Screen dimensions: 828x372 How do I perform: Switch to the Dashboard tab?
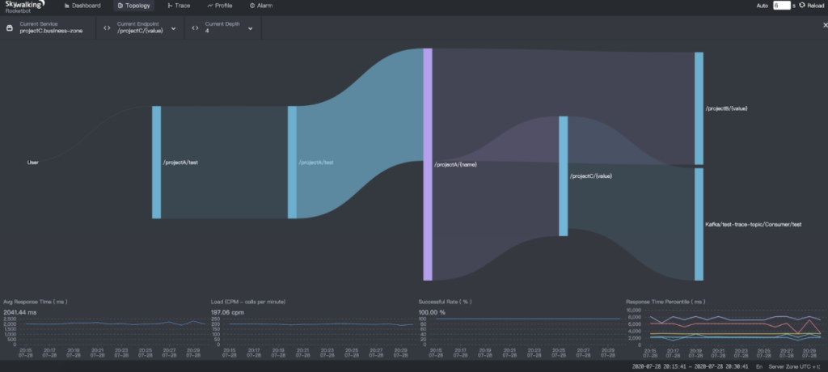click(x=82, y=6)
